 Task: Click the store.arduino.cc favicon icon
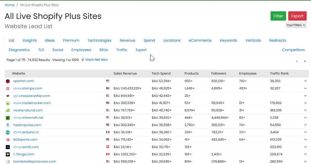pos(8,132)
